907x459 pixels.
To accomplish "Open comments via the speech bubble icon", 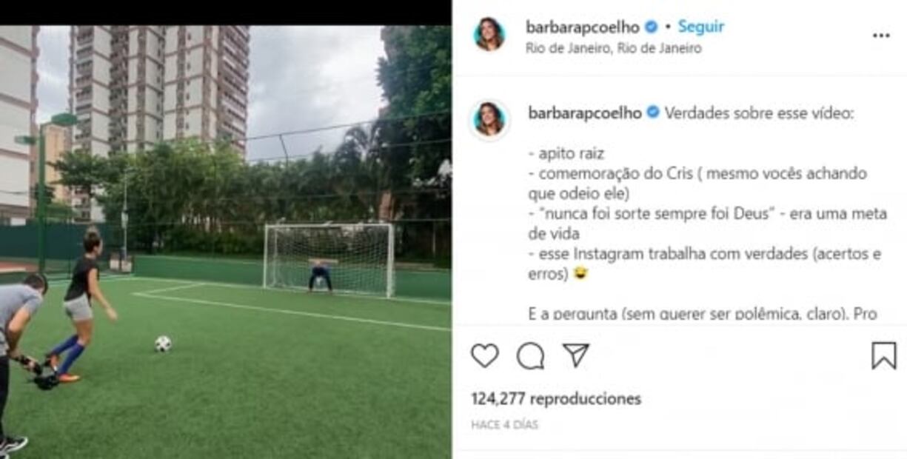I will 530,356.
